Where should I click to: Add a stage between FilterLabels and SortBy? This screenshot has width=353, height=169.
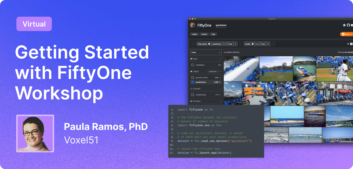click(241, 44)
